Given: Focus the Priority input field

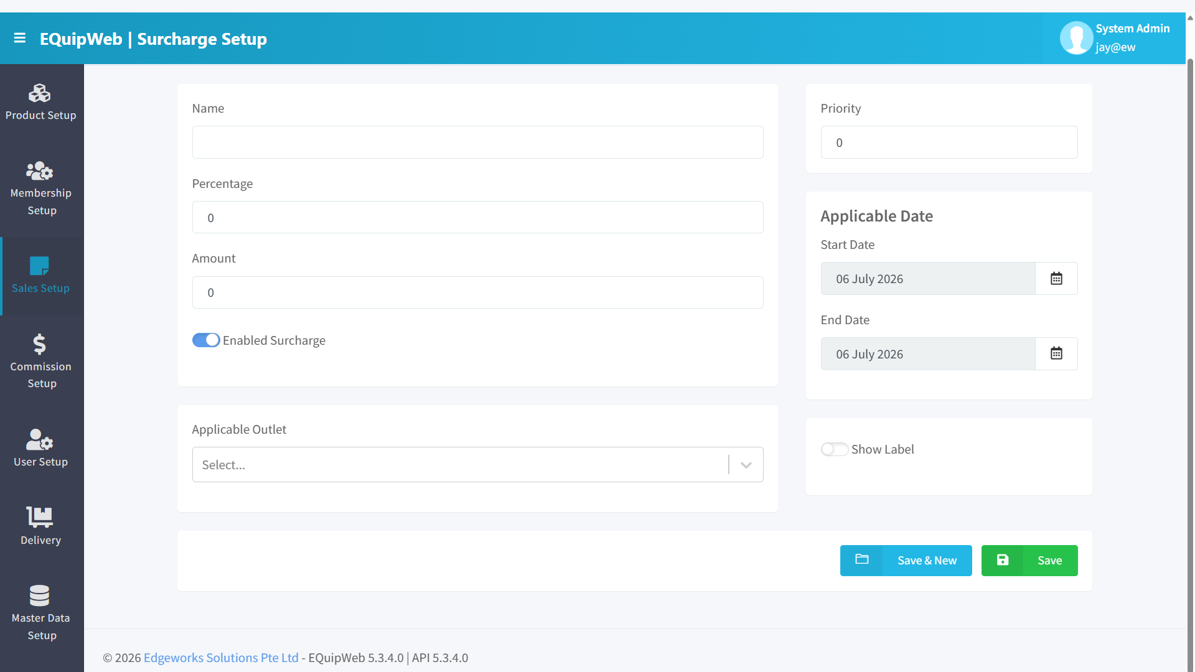Looking at the screenshot, I should click(x=949, y=142).
